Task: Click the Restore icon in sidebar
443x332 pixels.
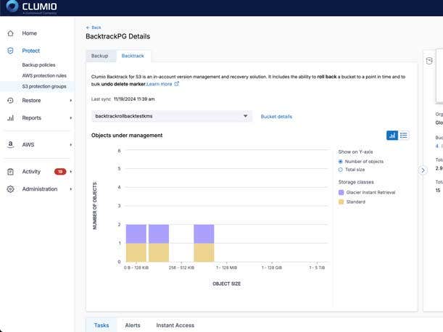Action: [x=10, y=100]
